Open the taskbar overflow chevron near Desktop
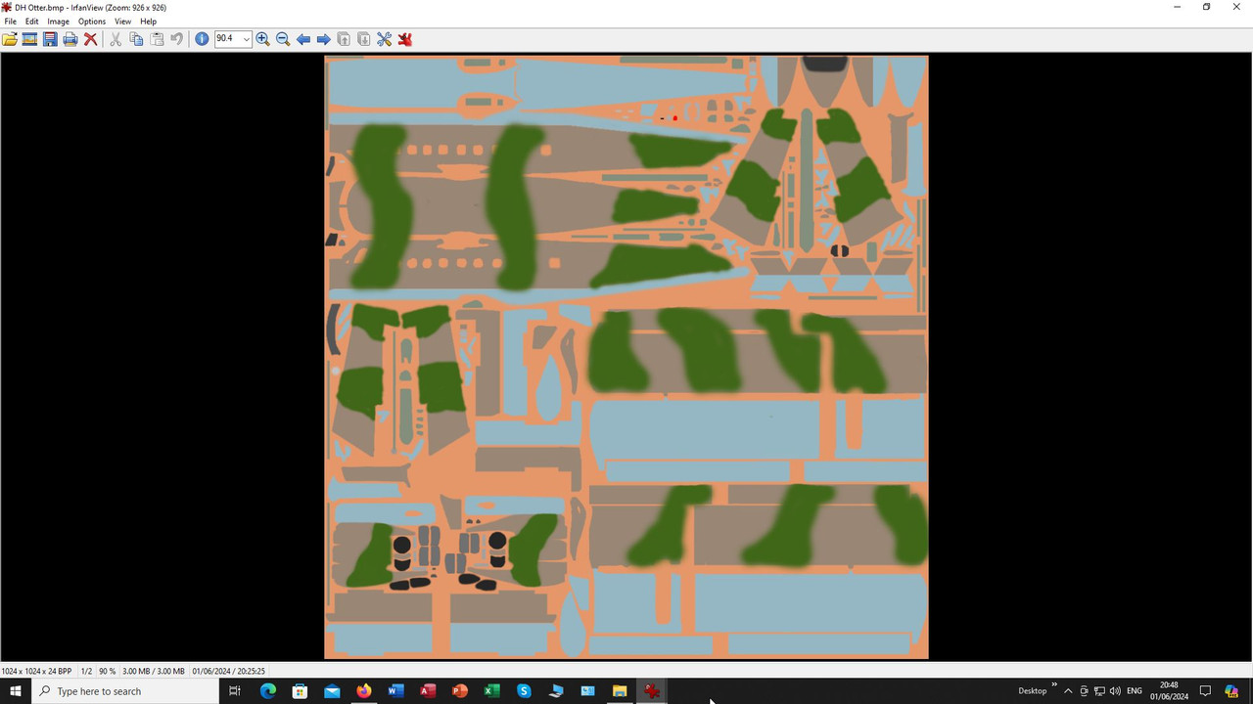Viewport: 1253px width, 704px height. click(x=1054, y=685)
